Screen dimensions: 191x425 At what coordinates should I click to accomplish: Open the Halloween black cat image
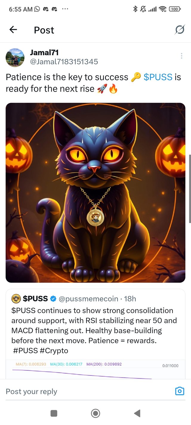click(95, 193)
